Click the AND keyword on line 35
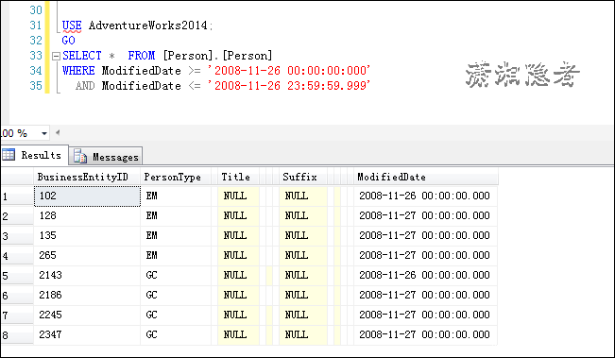Viewport: 615px width, 358px height. tap(85, 86)
